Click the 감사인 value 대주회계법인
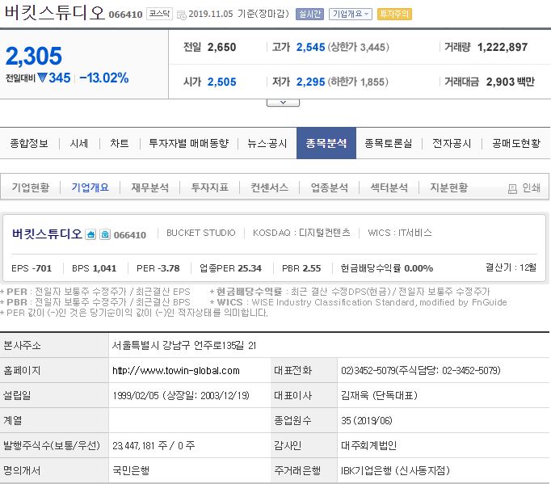551x484 pixels. click(368, 446)
